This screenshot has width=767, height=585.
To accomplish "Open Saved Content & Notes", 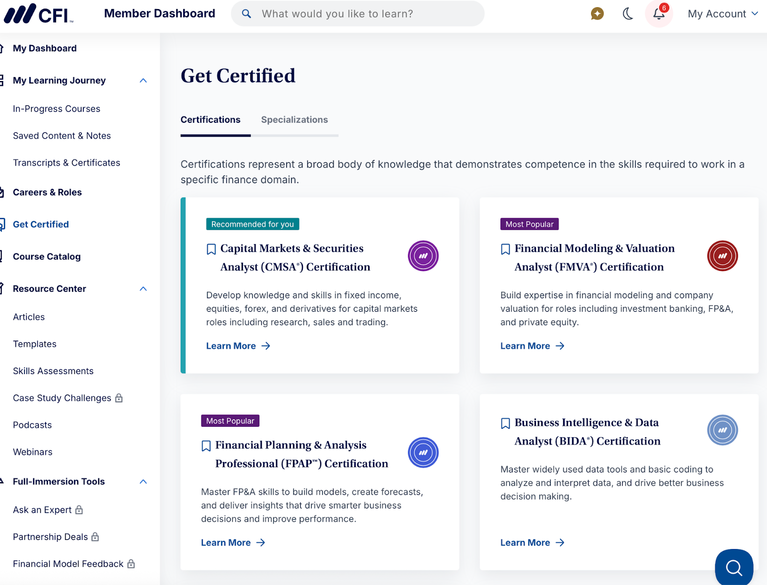I will (x=62, y=136).
